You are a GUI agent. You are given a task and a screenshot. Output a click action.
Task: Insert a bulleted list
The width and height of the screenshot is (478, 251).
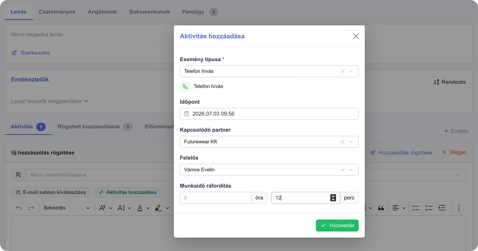click(416, 208)
